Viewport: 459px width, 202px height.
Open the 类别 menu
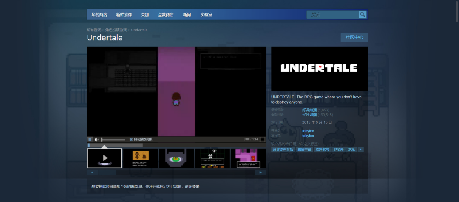tap(144, 14)
